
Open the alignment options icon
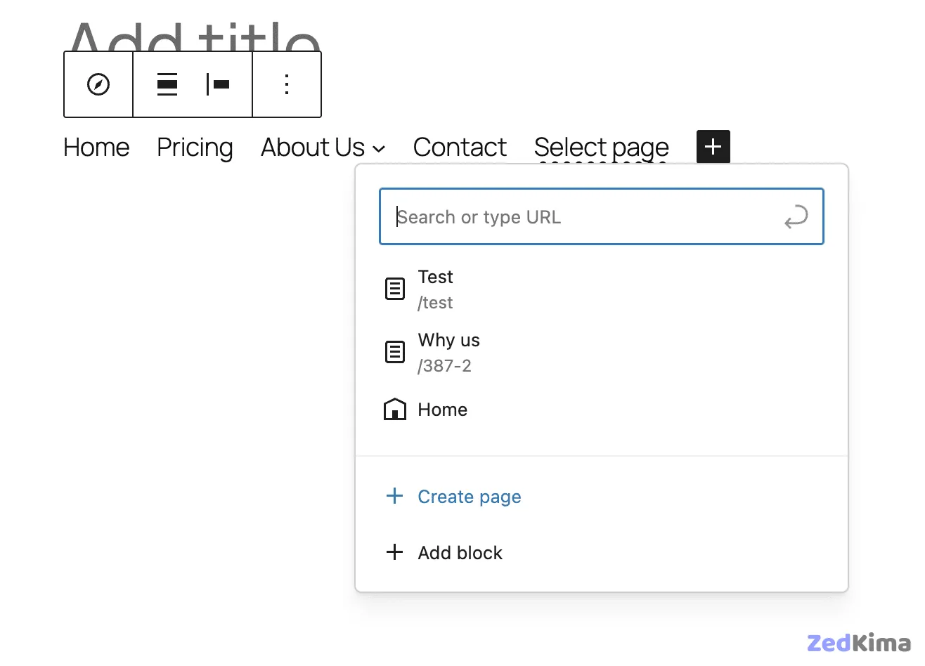tap(167, 84)
